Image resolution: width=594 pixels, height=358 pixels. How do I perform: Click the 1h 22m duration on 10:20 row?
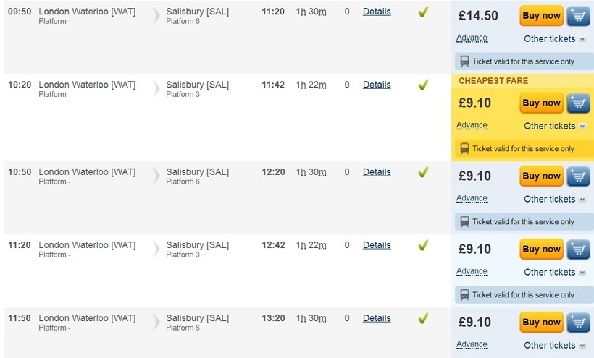pos(311,85)
